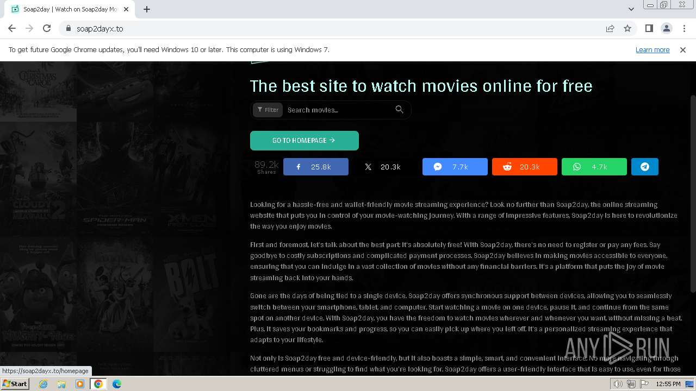Share on X 20.3k button

pyautogui.click(x=386, y=167)
